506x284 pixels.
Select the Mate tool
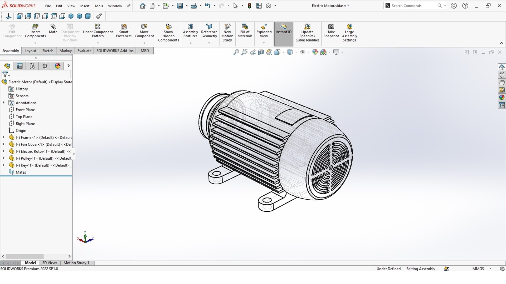pos(53,29)
